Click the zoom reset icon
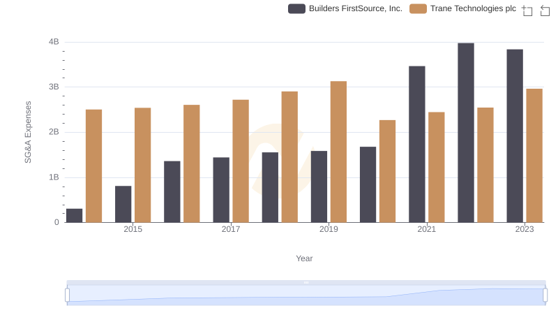558x322 pixels. point(545,10)
